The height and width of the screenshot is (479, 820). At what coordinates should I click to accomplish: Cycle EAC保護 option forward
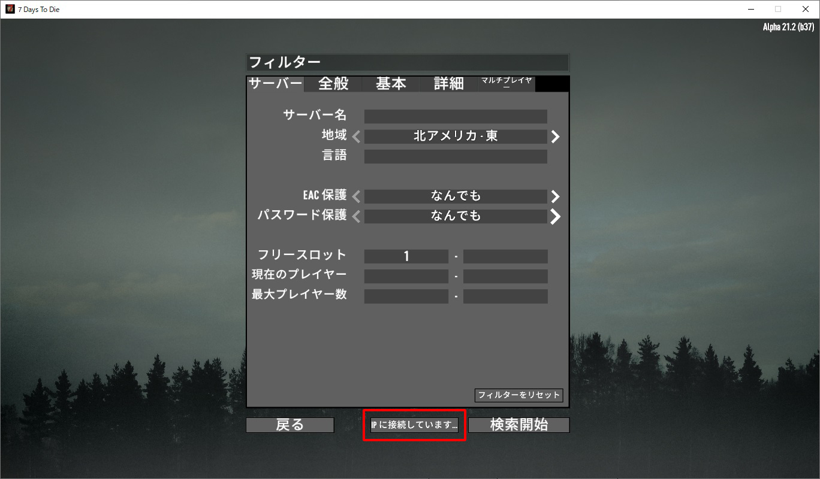(x=556, y=196)
